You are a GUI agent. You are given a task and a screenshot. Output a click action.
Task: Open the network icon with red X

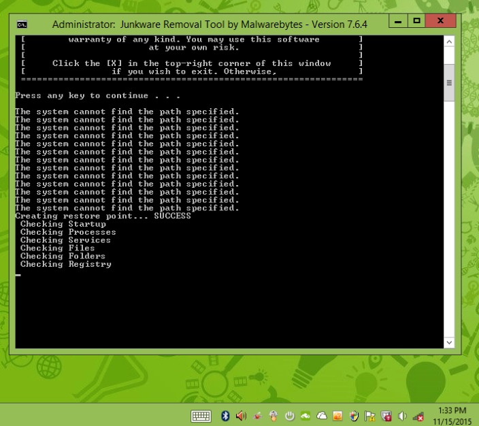coord(418,416)
